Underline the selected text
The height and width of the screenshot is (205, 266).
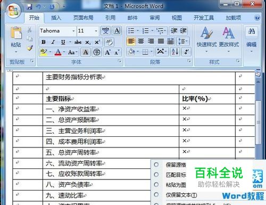click(63, 42)
